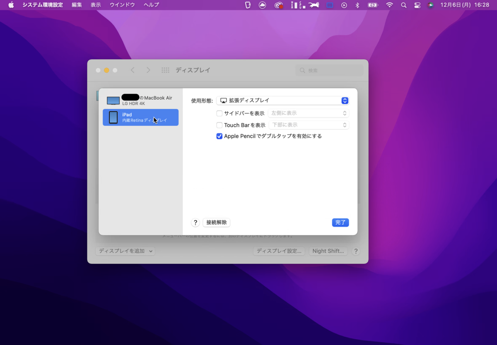Screen dimensions: 497x345
Task: Click the 検索 search field
Action: (x=330, y=70)
